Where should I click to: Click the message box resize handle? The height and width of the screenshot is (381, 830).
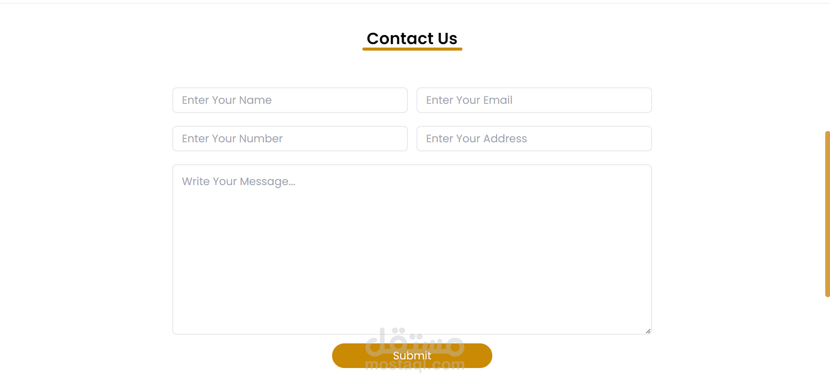click(648, 331)
